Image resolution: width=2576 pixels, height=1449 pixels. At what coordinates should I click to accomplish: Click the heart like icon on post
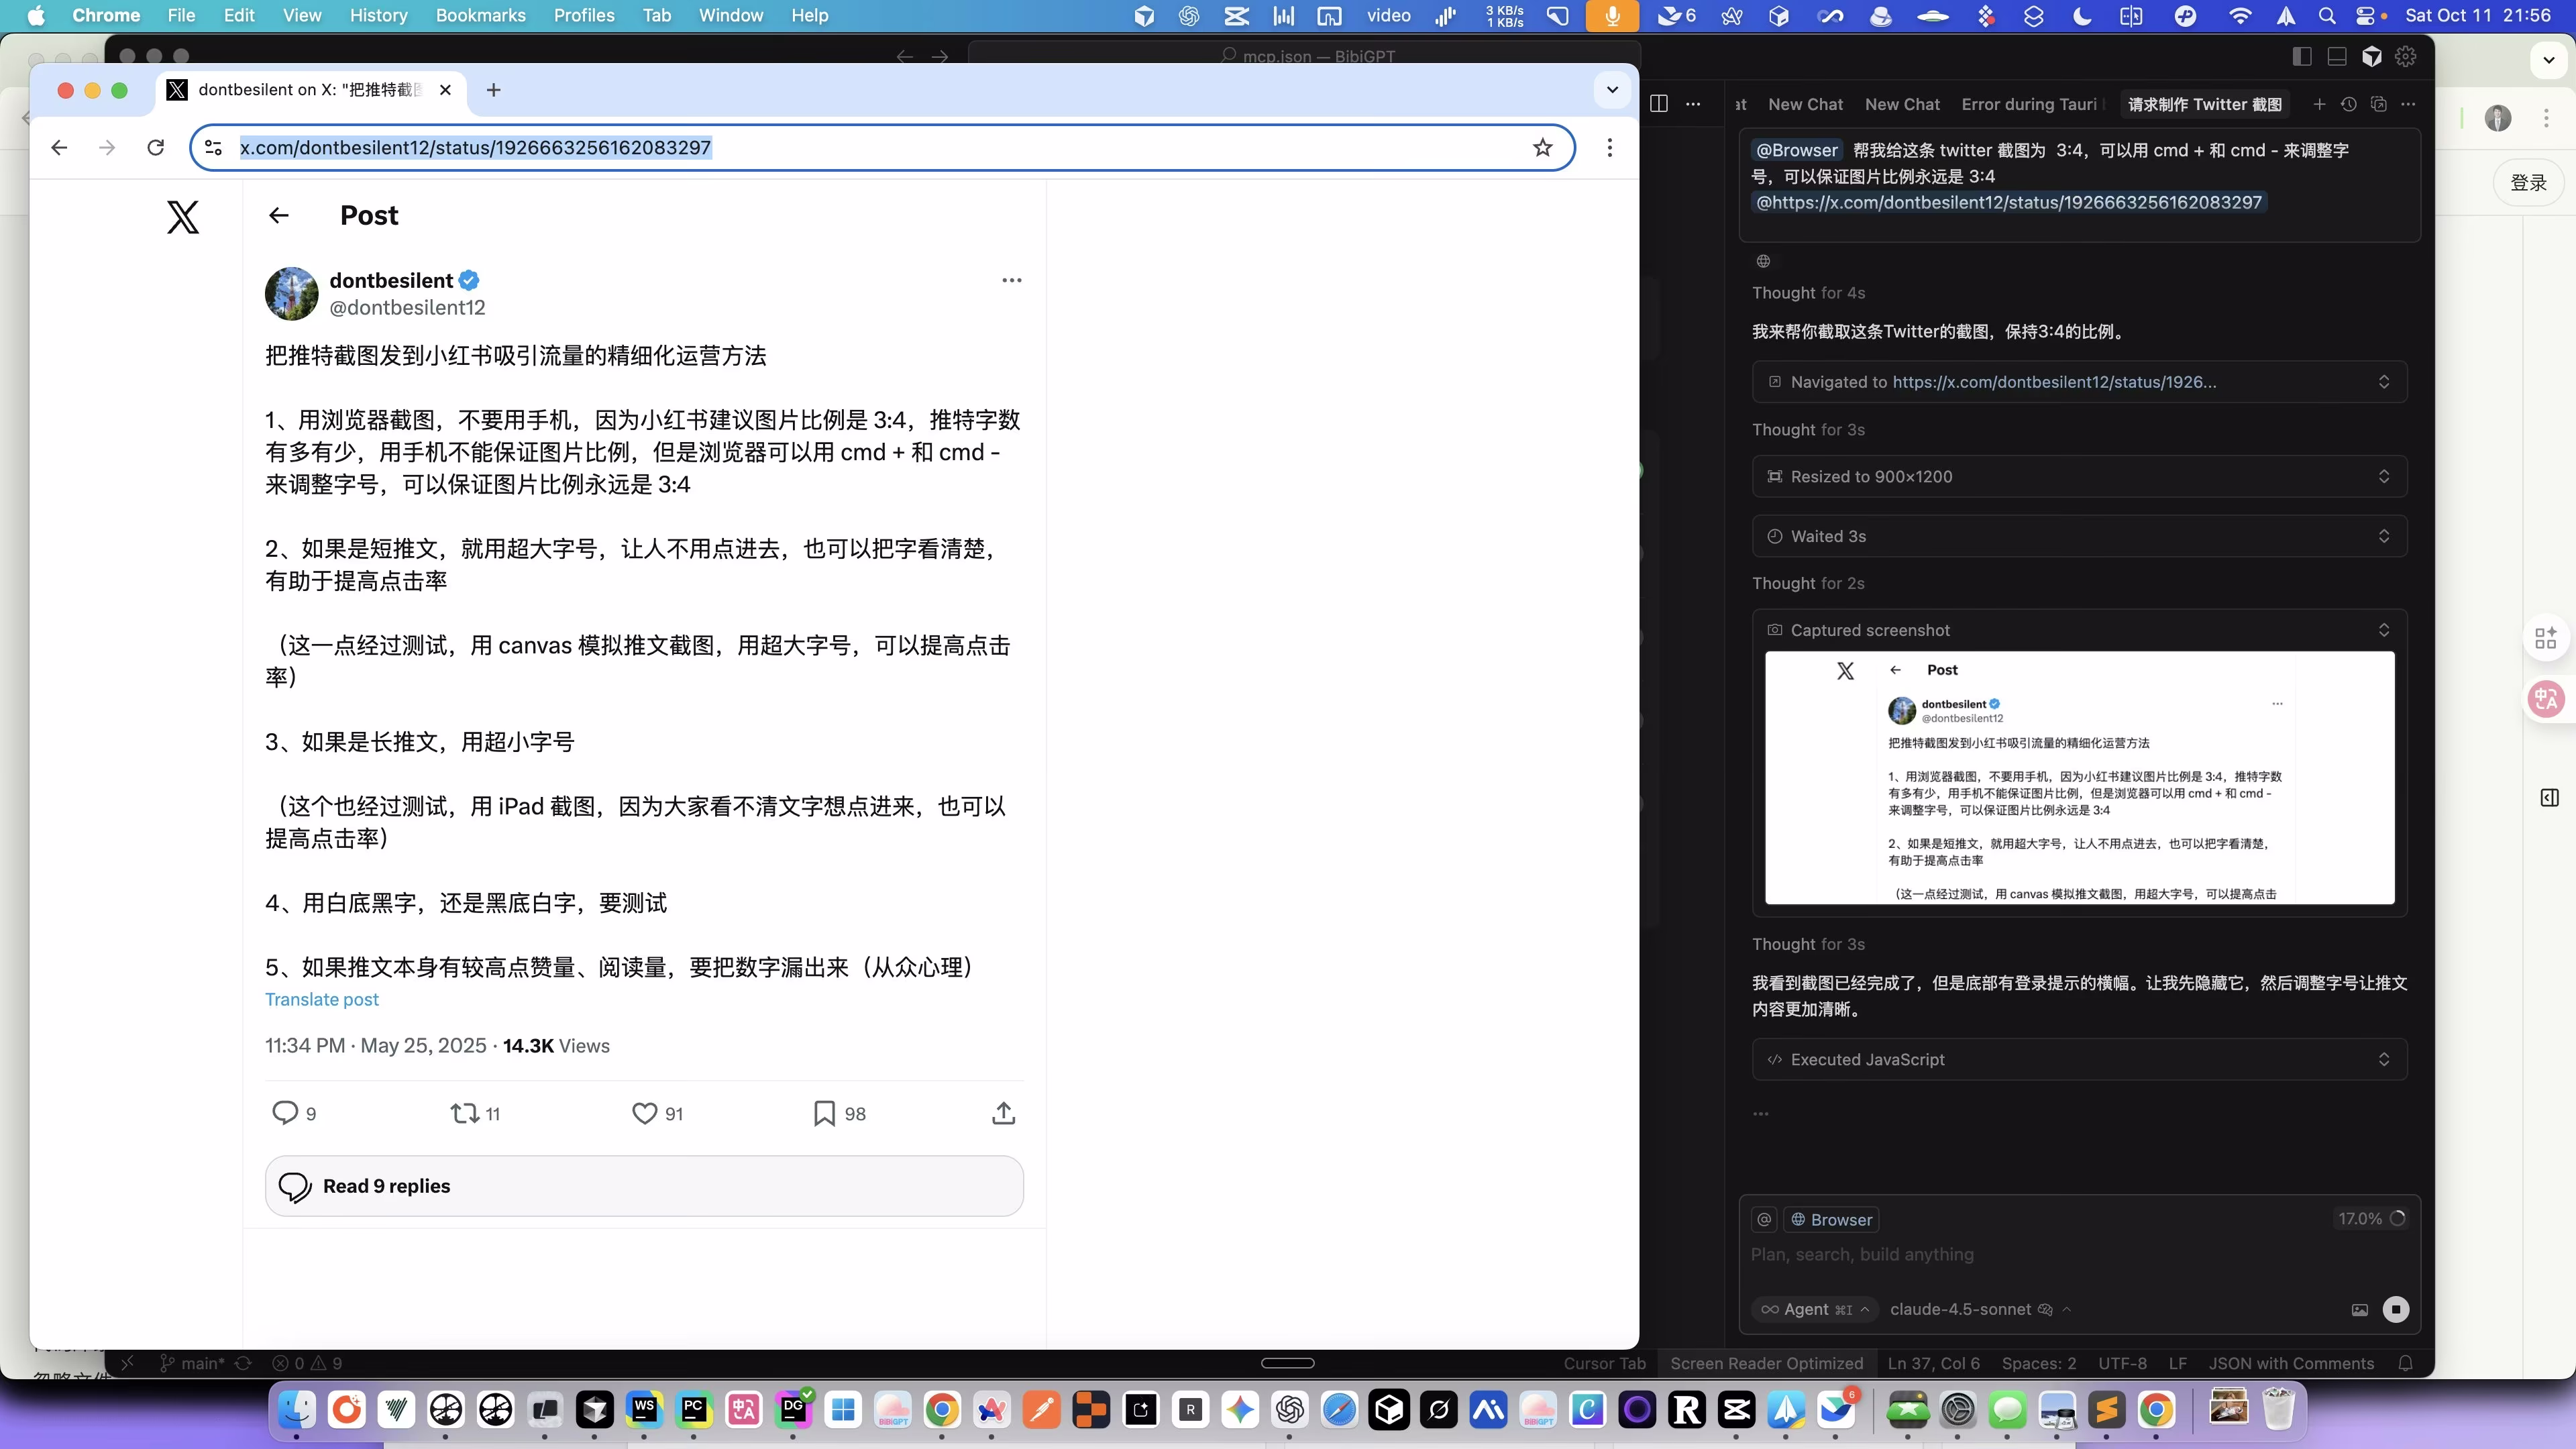(645, 1113)
